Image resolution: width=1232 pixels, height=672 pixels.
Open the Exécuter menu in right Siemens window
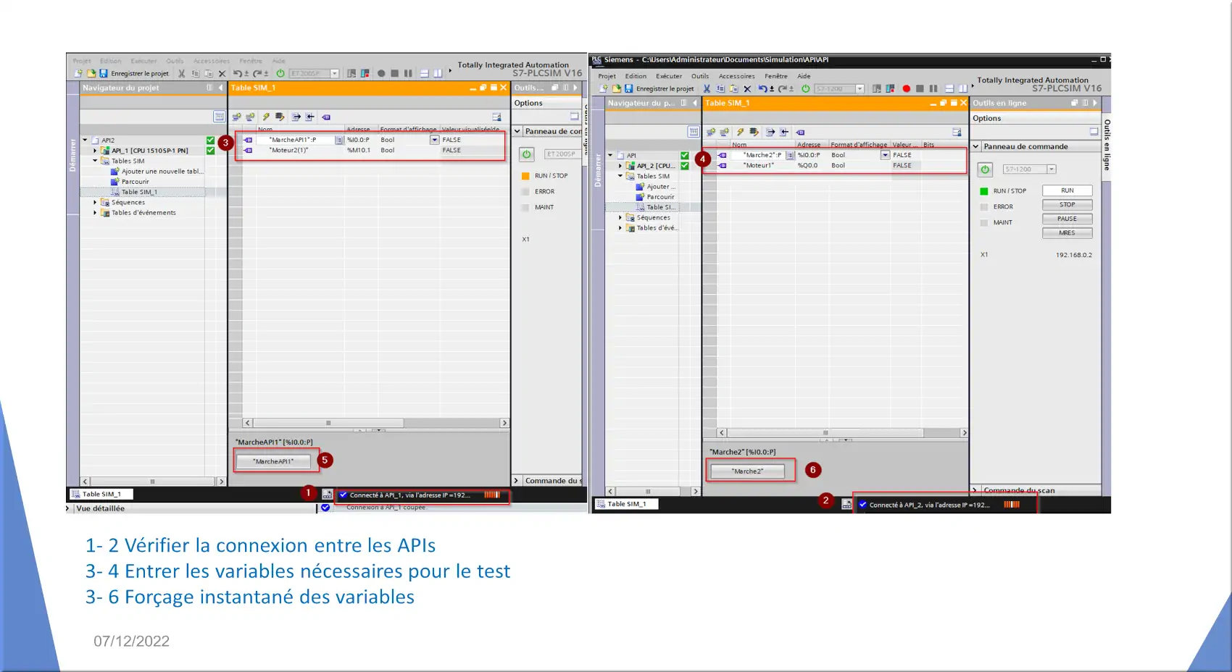[x=669, y=76]
